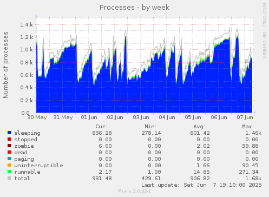Click the '31 May' x-axis label
Viewport: 269px width, 197px height.
pyautogui.click(x=63, y=117)
